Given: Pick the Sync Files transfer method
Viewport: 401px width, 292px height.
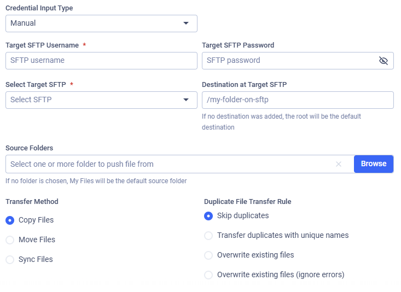Looking at the screenshot, I should tap(10, 260).
